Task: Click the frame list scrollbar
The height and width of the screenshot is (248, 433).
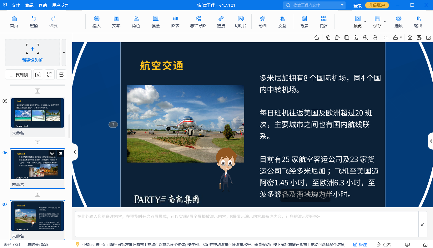Action: (69, 127)
